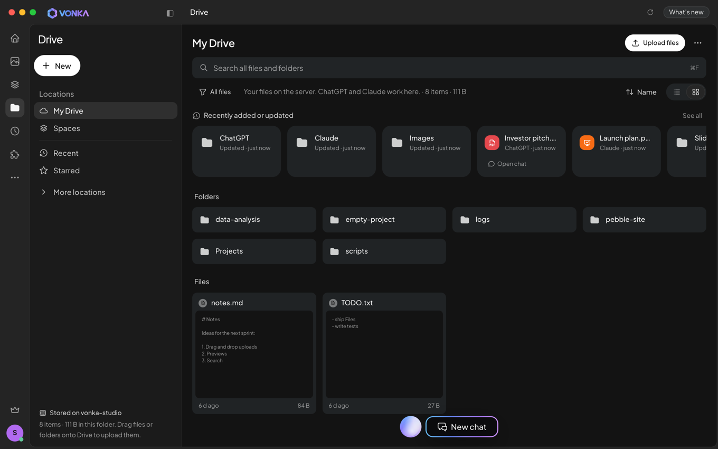The width and height of the screenshot is (718, 449).
Task: Open the Claude recent folder card
Action: click(332, 151)
